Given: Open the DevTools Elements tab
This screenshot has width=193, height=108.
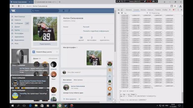Looking at the screenshot, I should pyautogui.click(x=129, y=10).
